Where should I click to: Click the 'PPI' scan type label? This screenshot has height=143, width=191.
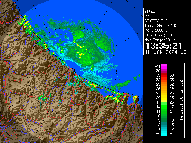click(x=147, y=16)
